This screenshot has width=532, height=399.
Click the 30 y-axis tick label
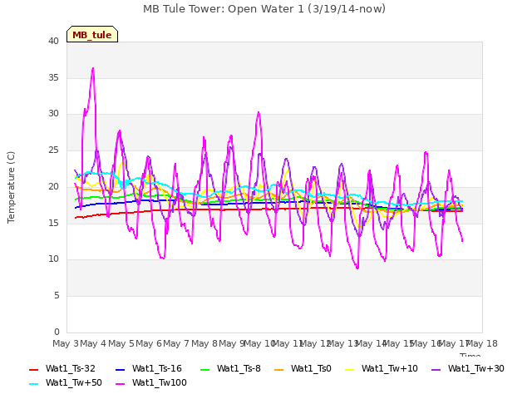point(53,114)
